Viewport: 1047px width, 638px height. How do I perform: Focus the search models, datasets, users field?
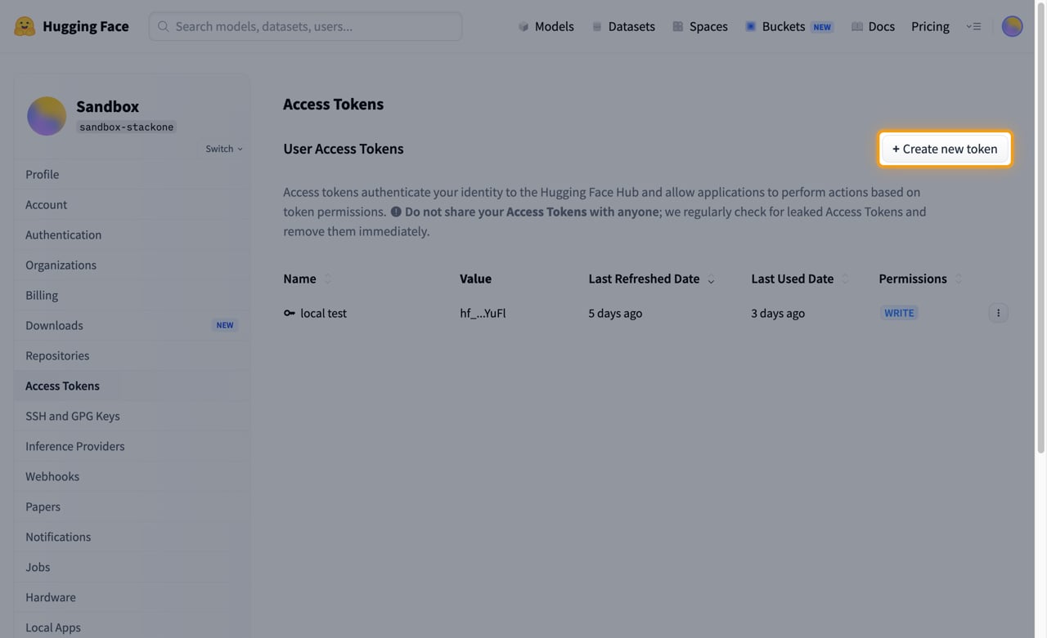coord(305,26)
